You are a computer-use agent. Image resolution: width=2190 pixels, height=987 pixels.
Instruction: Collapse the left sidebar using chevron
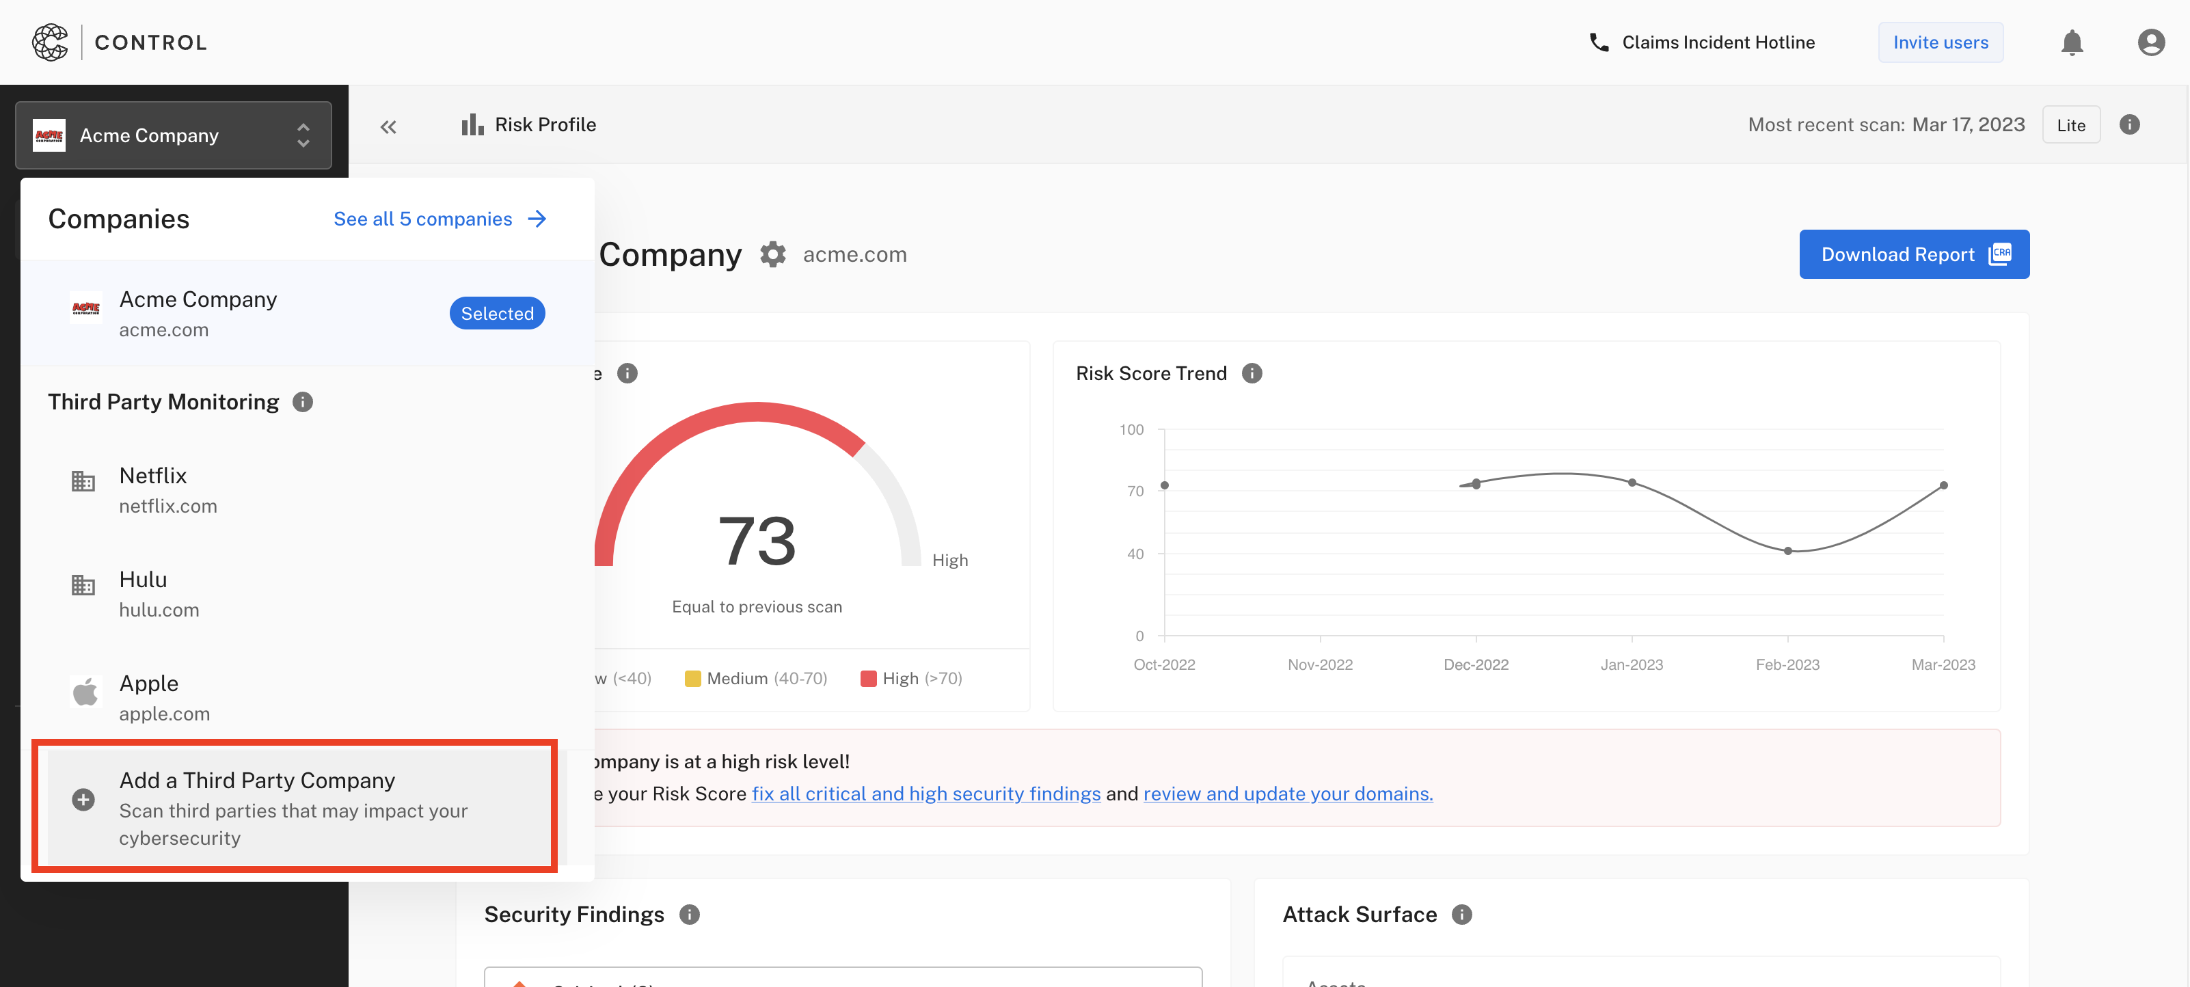(x=388, y=124)
